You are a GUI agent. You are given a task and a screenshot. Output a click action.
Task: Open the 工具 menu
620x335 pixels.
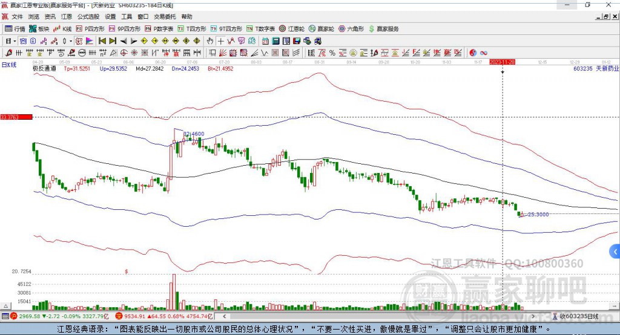pos(127,16)
